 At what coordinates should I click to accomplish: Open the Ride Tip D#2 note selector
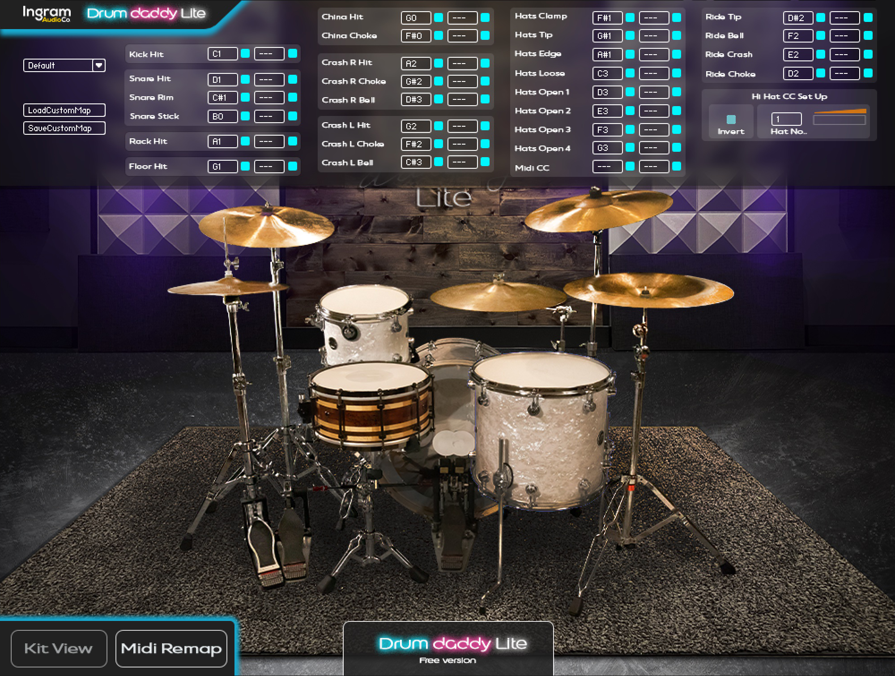[x=798, y=18]
